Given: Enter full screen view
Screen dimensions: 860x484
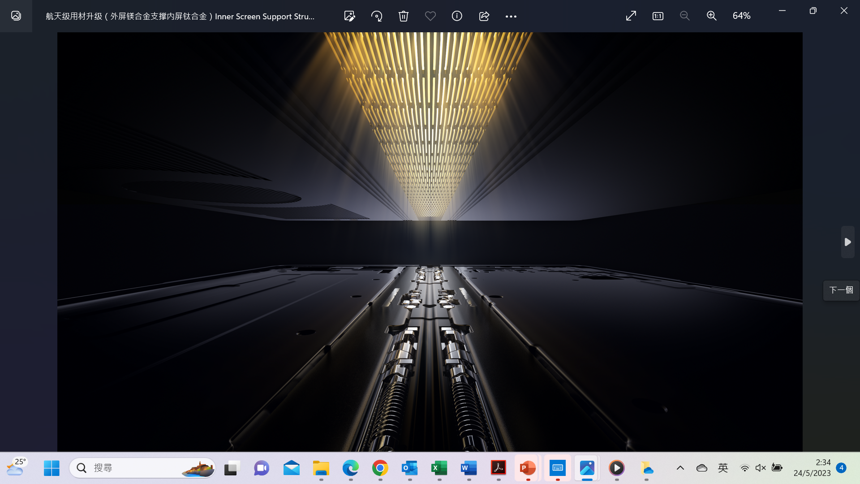Looking at the screenshot, I should 631,16.
